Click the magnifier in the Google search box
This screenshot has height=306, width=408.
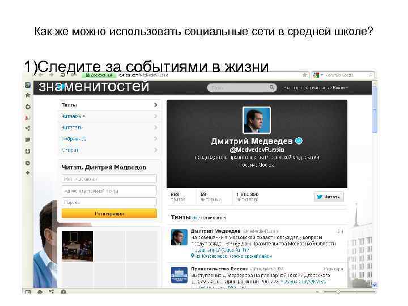[371, 75]
